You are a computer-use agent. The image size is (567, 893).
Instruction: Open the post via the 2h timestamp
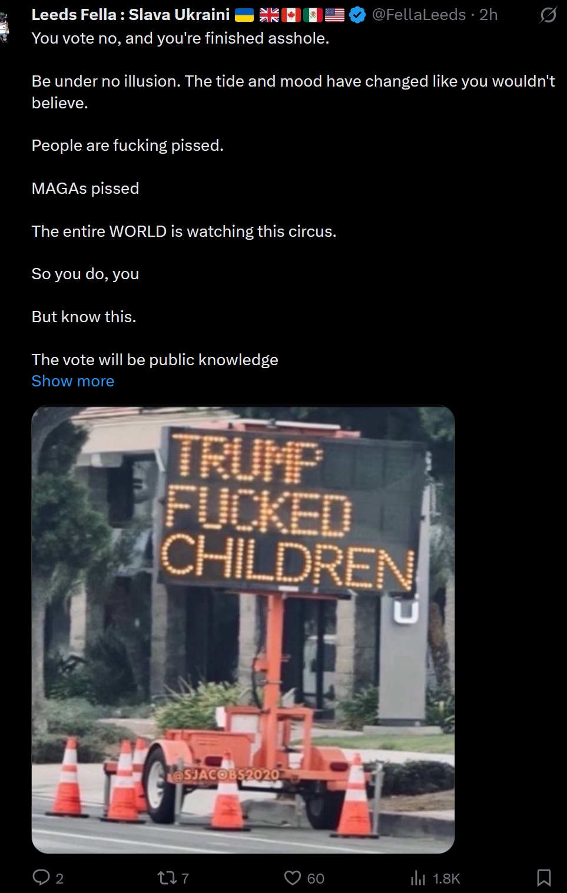coord(488,15)
